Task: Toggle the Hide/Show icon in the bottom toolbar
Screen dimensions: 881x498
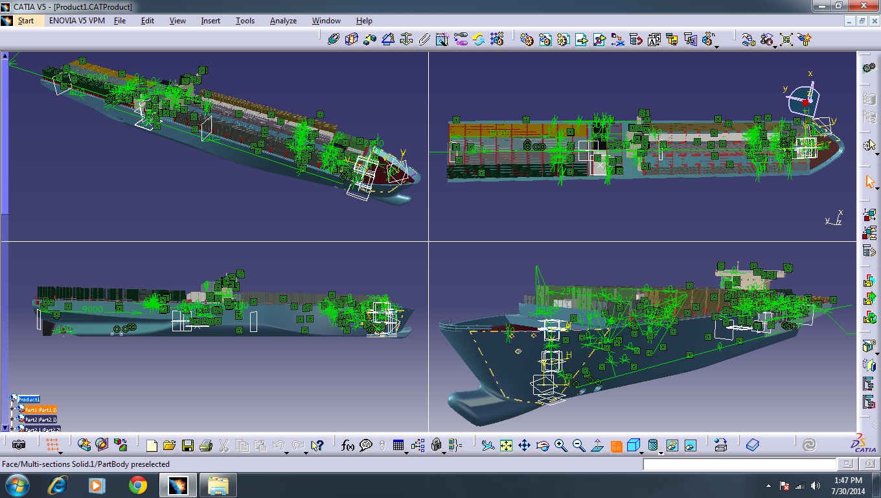Action: pos(672,445)
